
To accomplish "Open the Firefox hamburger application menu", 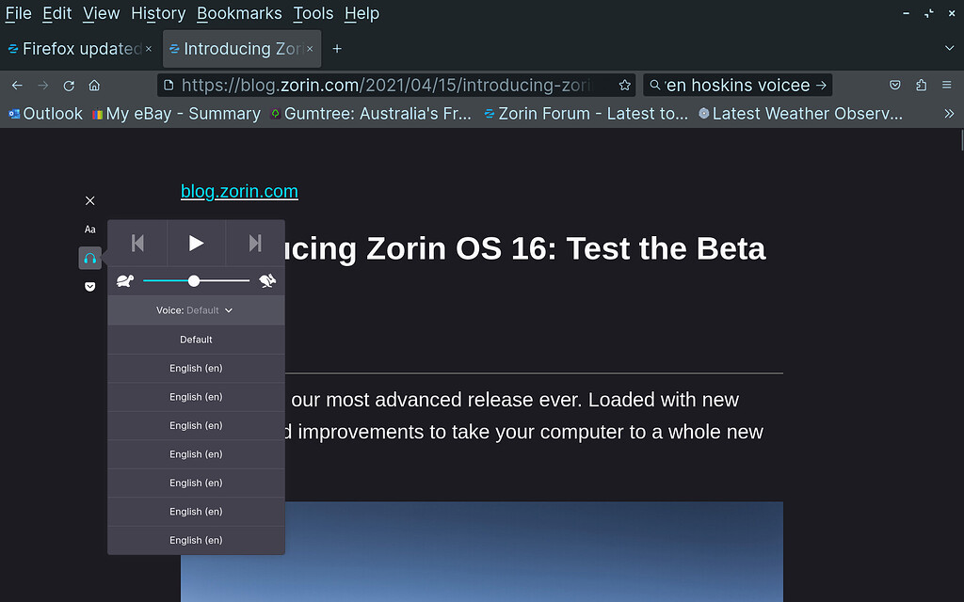I will tap(947, 86).
